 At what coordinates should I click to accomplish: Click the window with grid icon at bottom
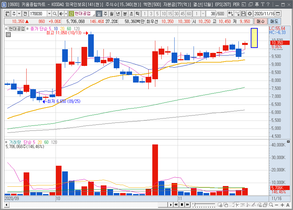(220, 205)
